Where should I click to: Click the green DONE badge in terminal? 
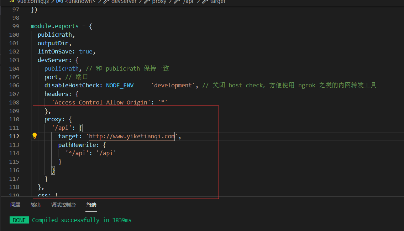click(x=19, y=220)
